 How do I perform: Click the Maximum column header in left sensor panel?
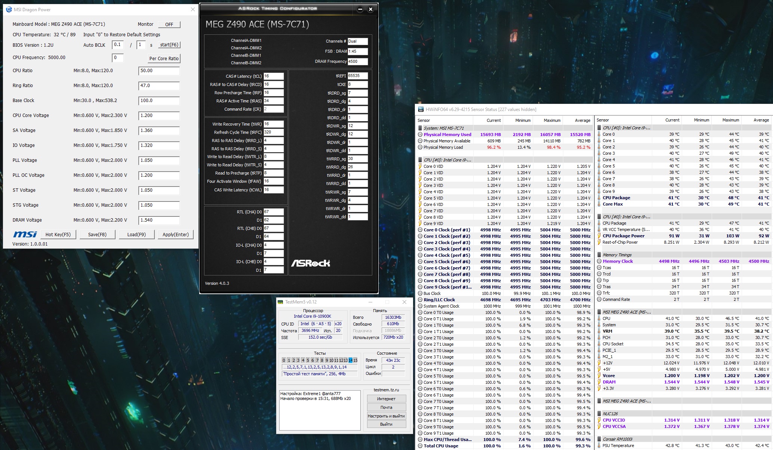point(552,120)
